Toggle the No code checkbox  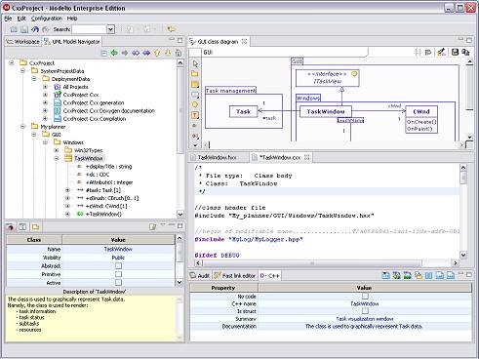coord(365,297)
